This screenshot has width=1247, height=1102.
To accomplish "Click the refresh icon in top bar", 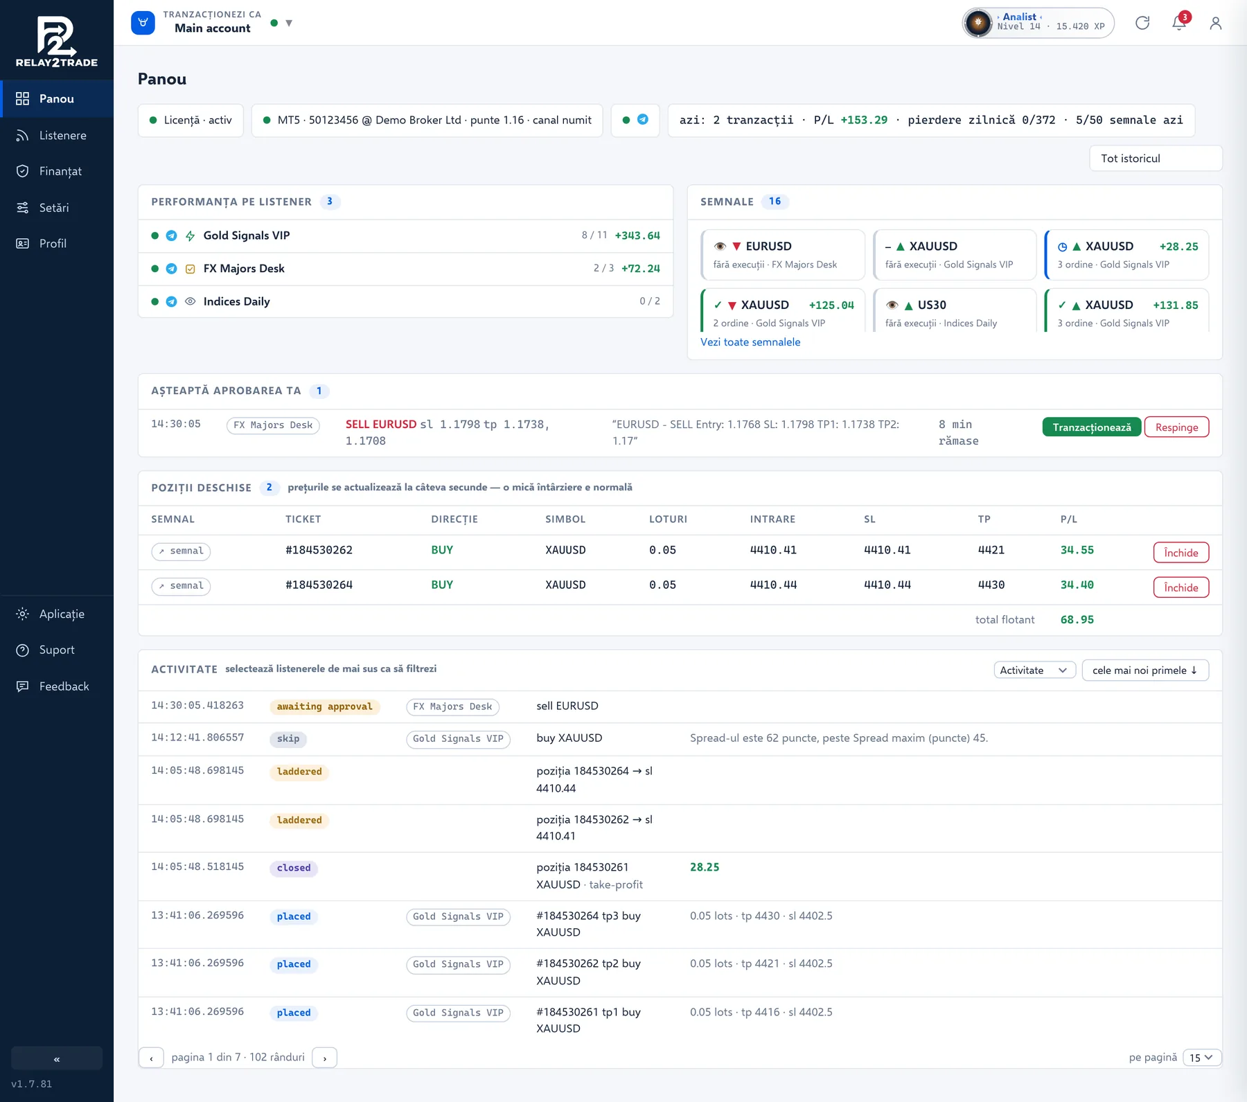I will click(x=1142, y=23).
